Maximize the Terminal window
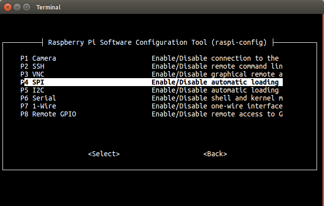Image resolution: width=324 pixels, height=206 pixels. click(x=27, y=7)
